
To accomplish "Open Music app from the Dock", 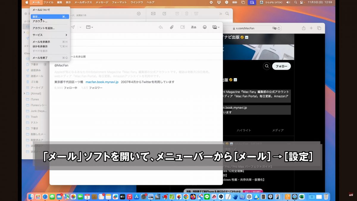I will click(x=129, y=197).
